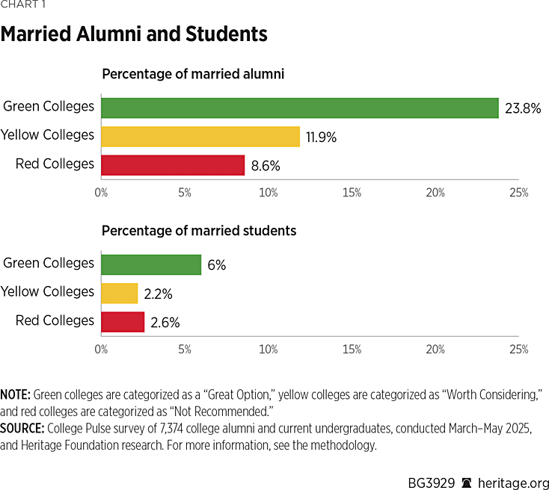Click Yellow Colleges label in the alumni chart

click(x=48, y=135)
